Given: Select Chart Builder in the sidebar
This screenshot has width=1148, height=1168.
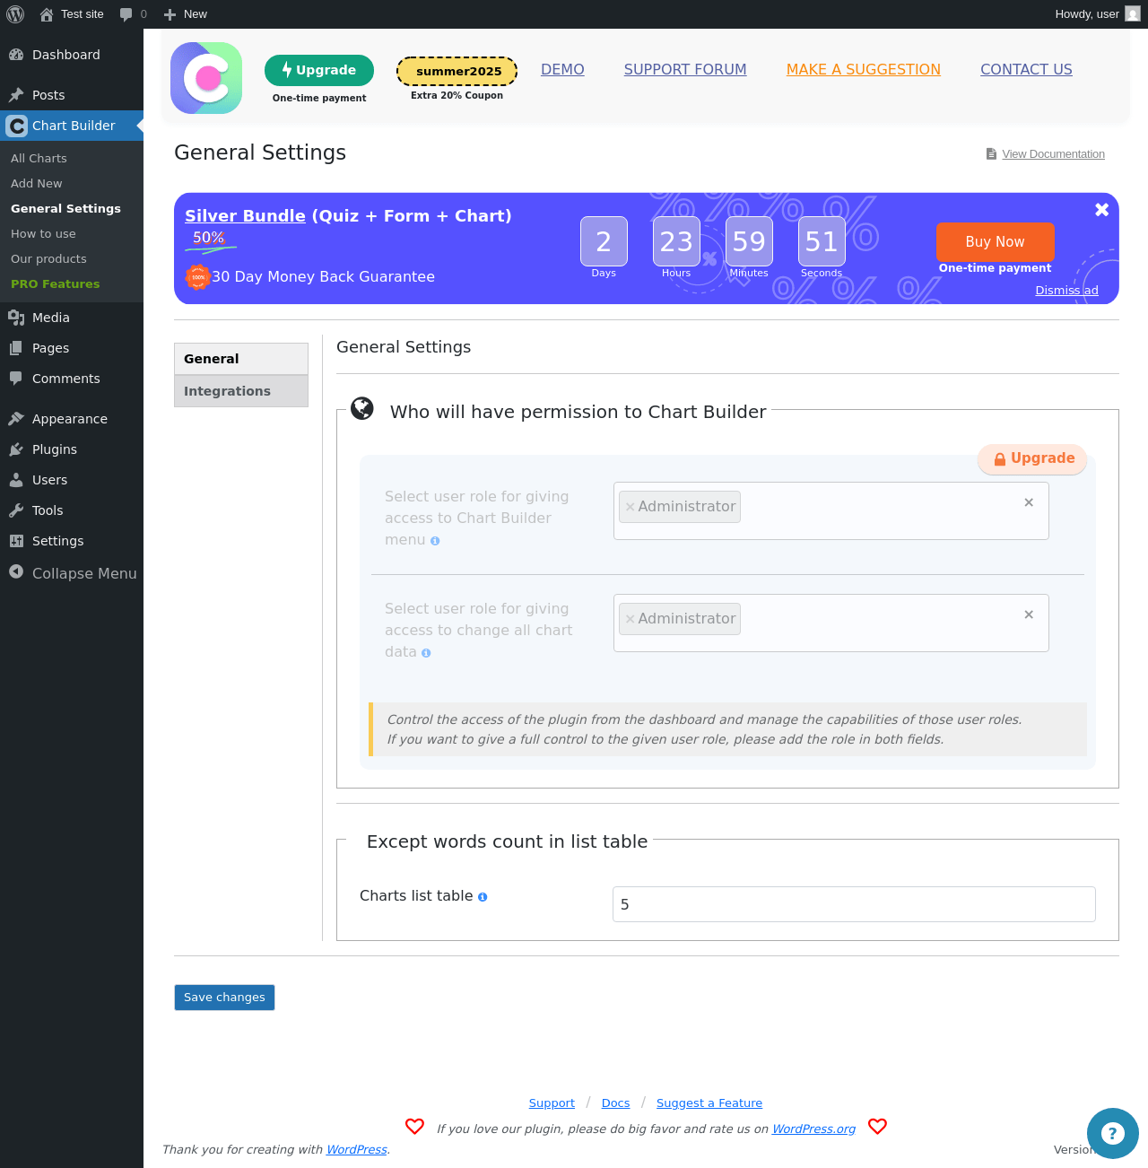Looking at the screenshot, I should pos(72,126).
